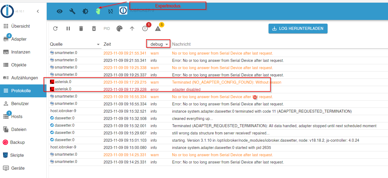388x178 pixels.
Task: Click the delete-forever log file icon
Action: 94,29
